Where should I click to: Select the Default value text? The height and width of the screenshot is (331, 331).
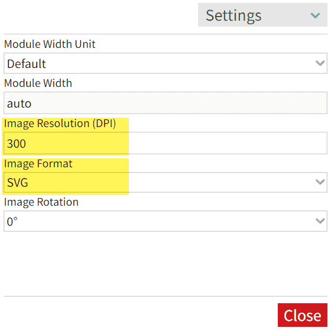[x=27, y=64]
